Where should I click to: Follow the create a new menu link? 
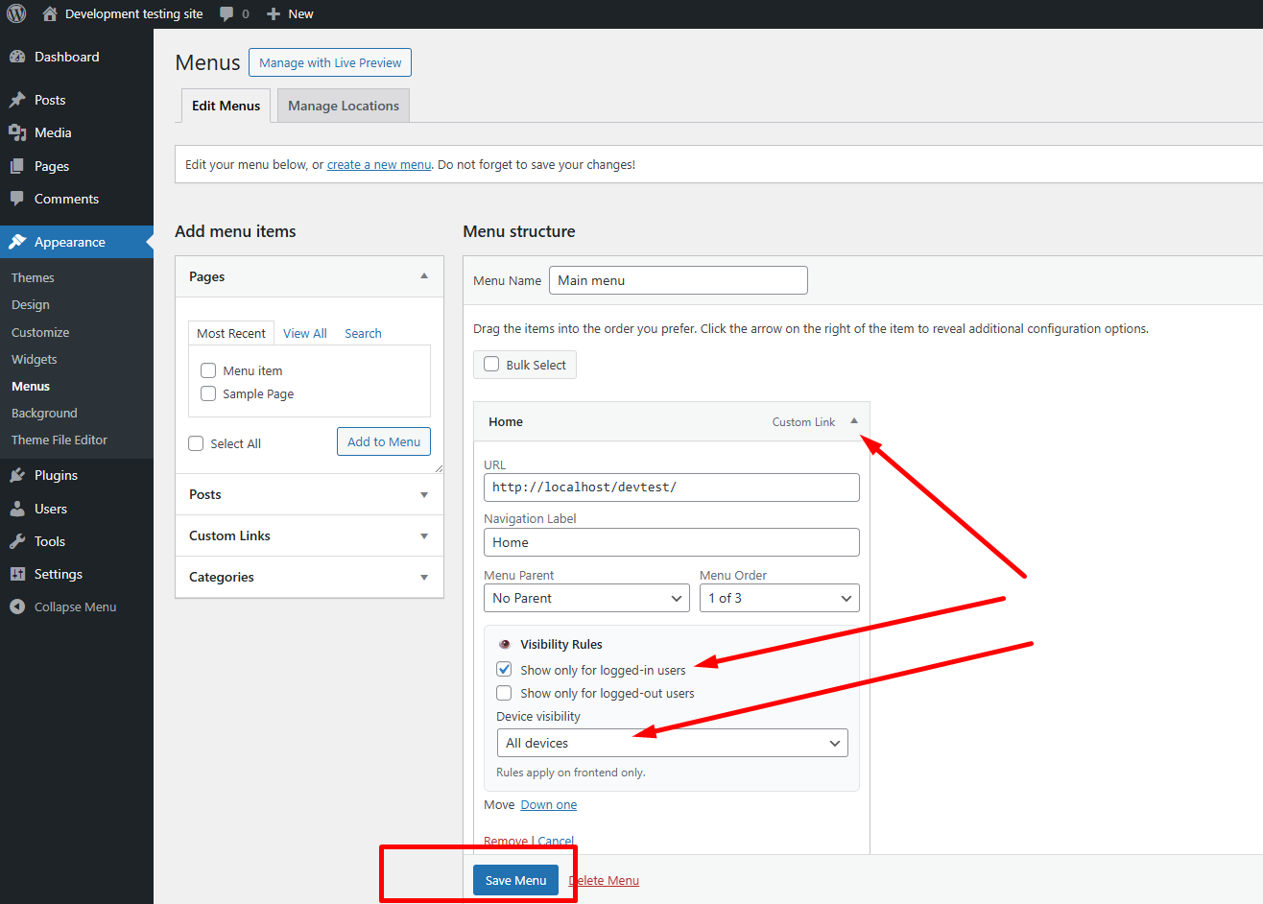click(379, 164)
